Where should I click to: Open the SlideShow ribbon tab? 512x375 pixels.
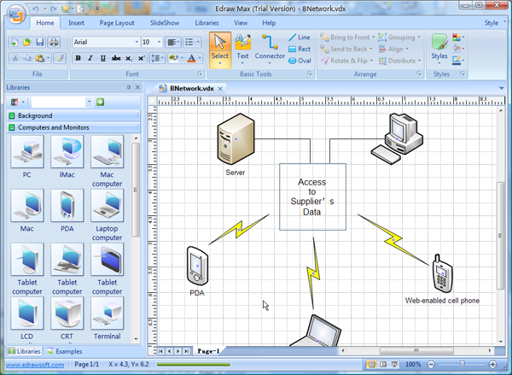pyautogui.click(x=164, y=23)
